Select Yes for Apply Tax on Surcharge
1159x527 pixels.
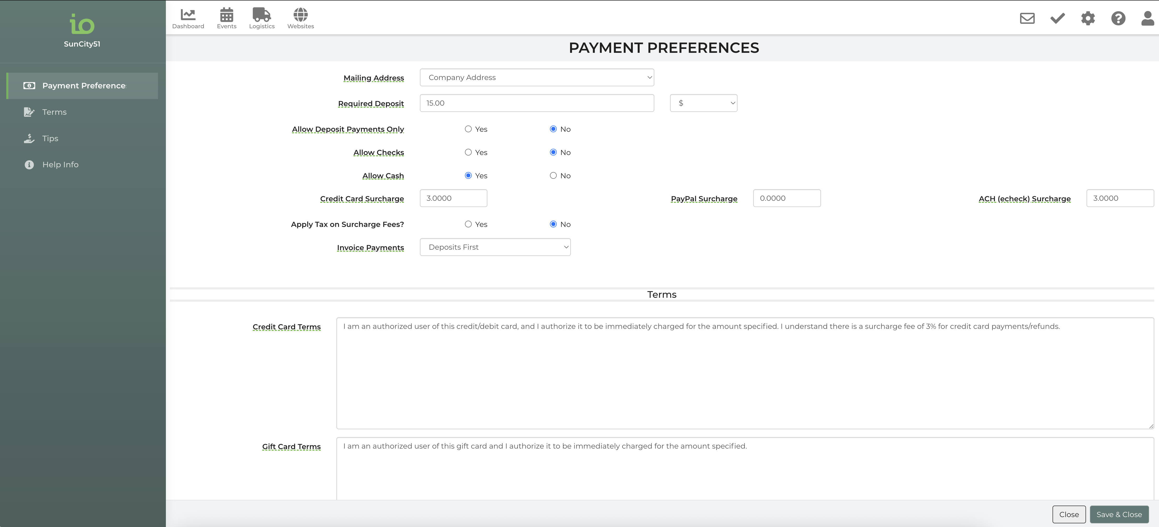[468, 224]
